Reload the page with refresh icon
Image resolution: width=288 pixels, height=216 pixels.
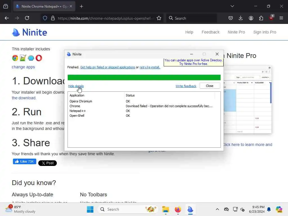(x=27, y=18)
